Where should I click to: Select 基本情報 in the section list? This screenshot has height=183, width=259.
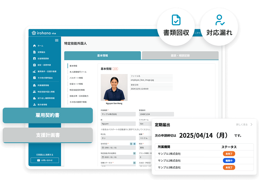coord(73,66)
